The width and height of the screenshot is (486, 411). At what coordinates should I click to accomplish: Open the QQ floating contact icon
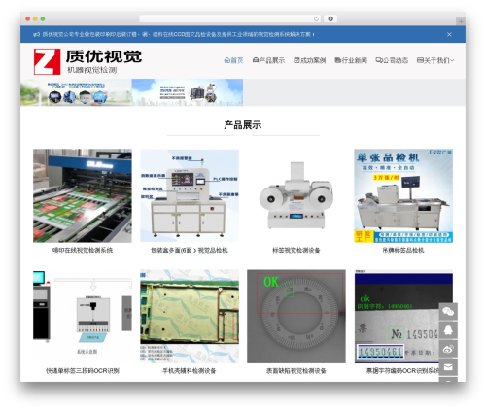(448, 330)
